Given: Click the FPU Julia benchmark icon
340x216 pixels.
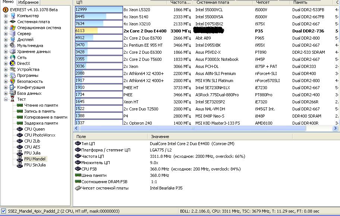Looking at the screenshot, I should click(20, 153).
